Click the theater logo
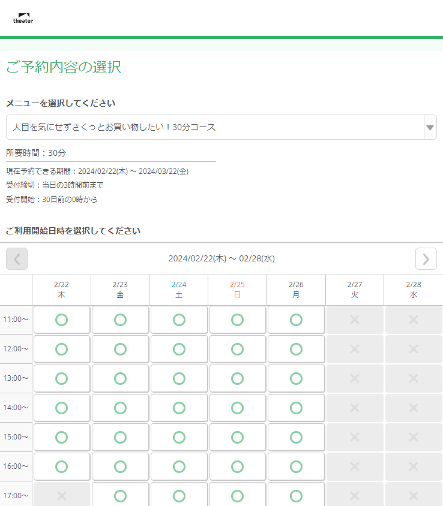Image resolution: width=443 pixels, height=506 pixels. (x=22, y=17)
